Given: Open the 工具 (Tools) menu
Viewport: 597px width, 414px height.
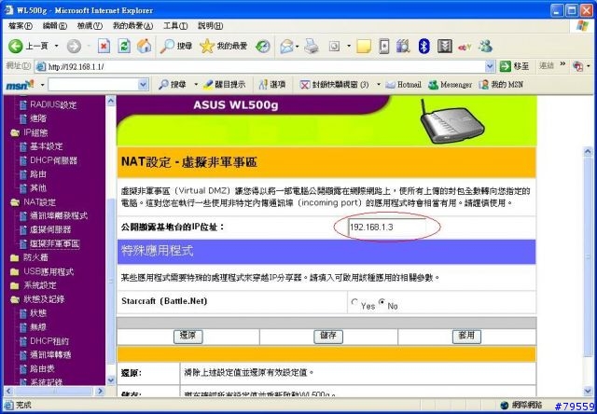Looking at the screenshot, I should (175, 26).
